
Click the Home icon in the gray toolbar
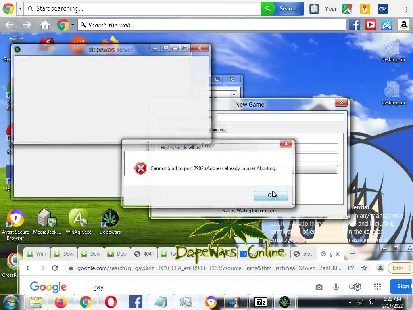[x=45, y=25]
